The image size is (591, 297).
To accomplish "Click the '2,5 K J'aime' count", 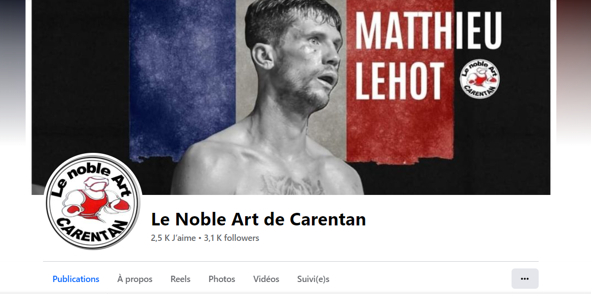I will [173, 238].
